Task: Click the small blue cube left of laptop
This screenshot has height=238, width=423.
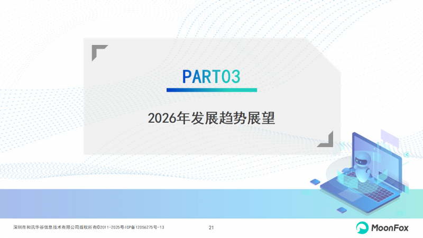Action: click(x=315, y=181)
